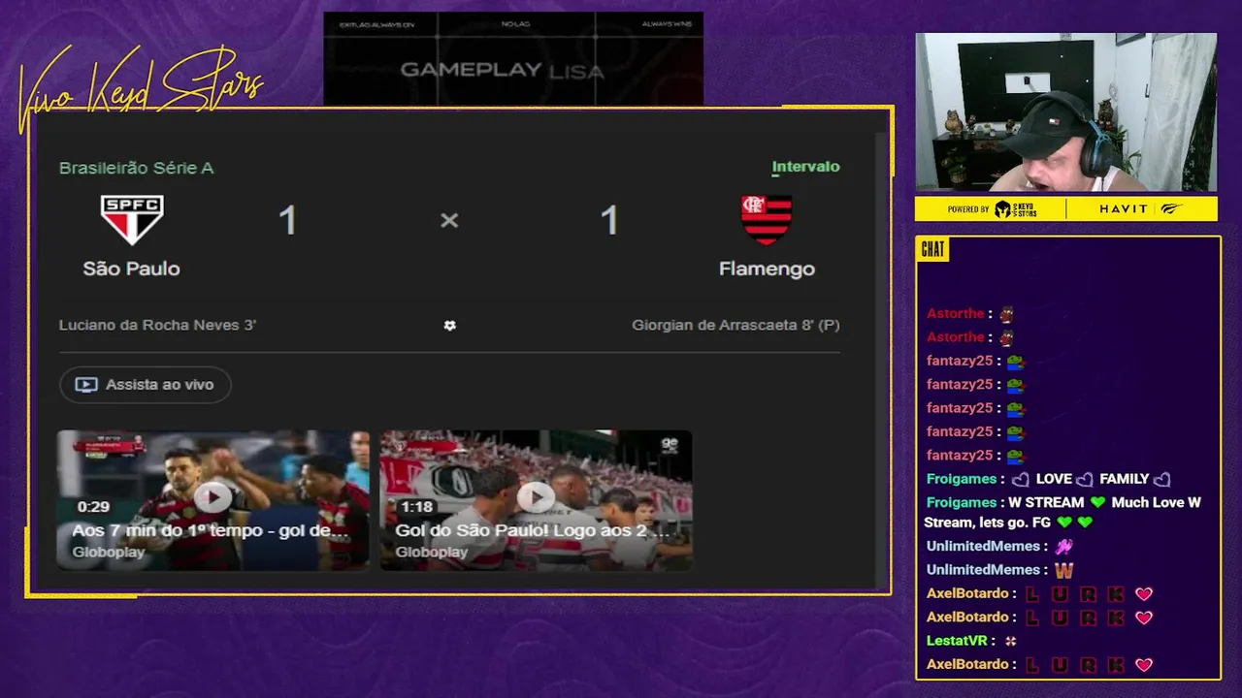Click the GAMEPLAY LISA banner
1242x698 pixels.
513,58
